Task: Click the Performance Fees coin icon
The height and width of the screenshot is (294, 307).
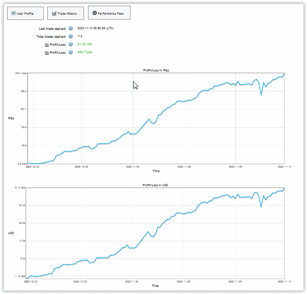Action: click(x=95, y=13)
